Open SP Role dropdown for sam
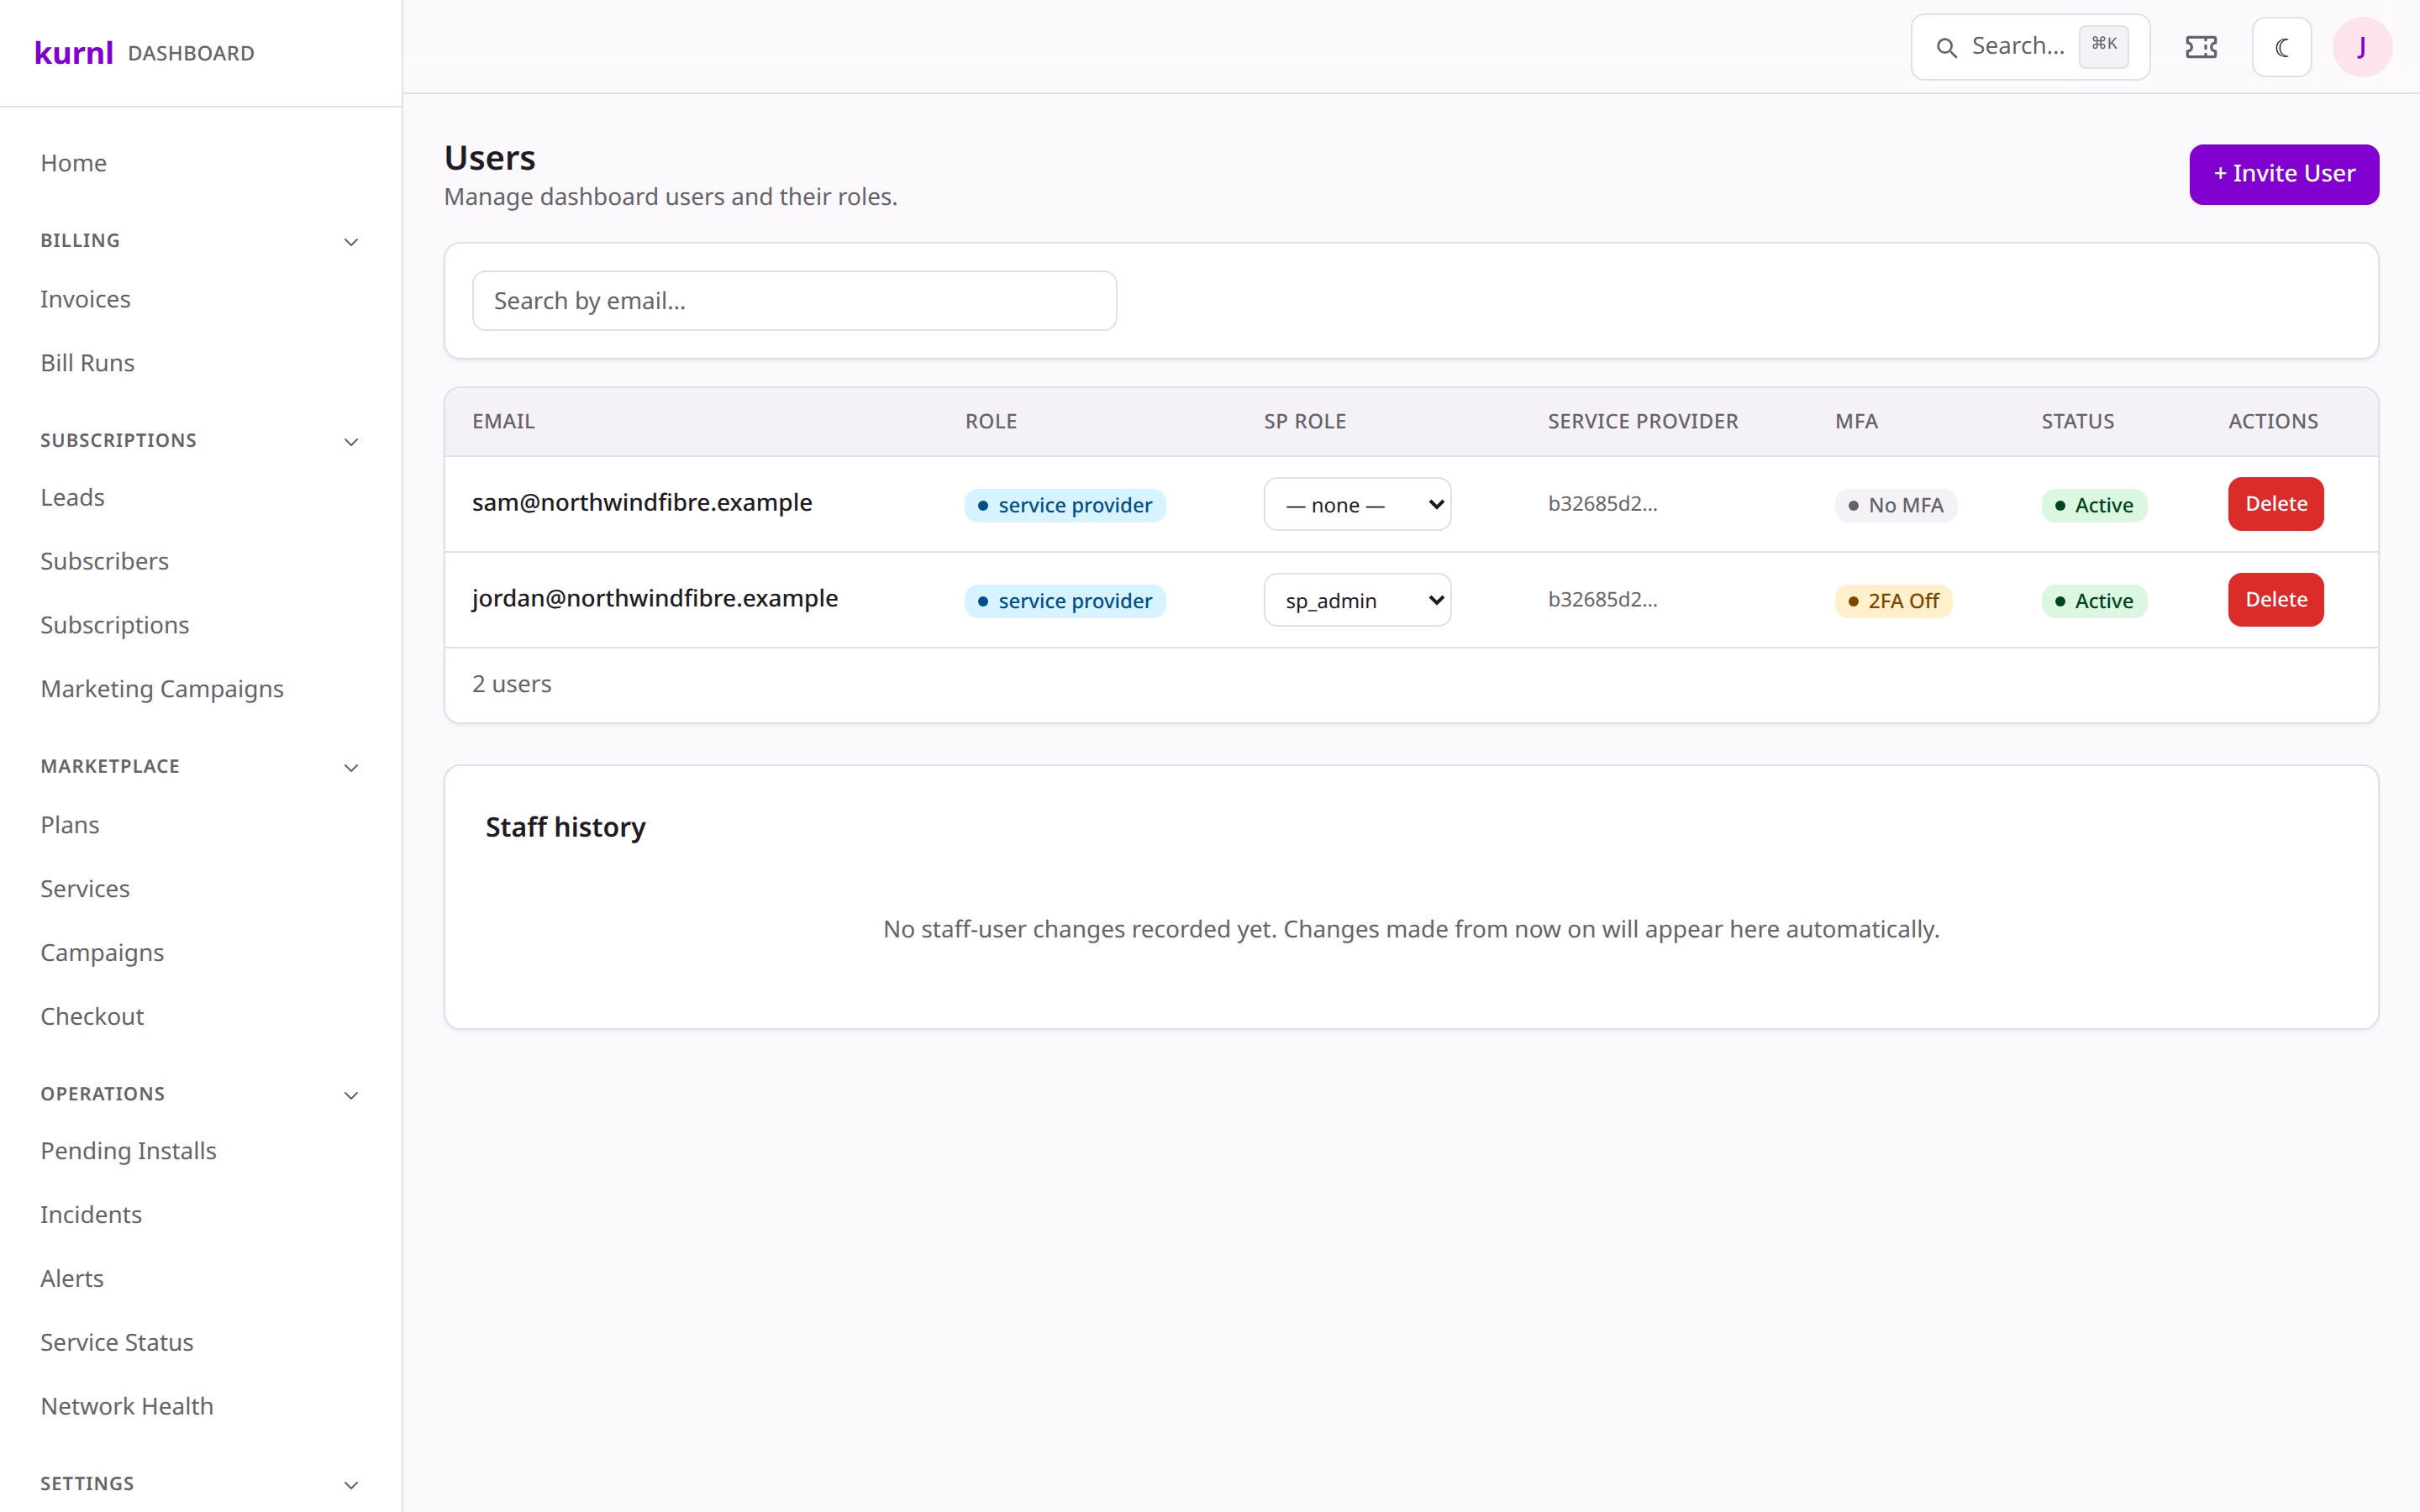Viewport: 2420px width, 1512px height. [x=1357, y=504]
